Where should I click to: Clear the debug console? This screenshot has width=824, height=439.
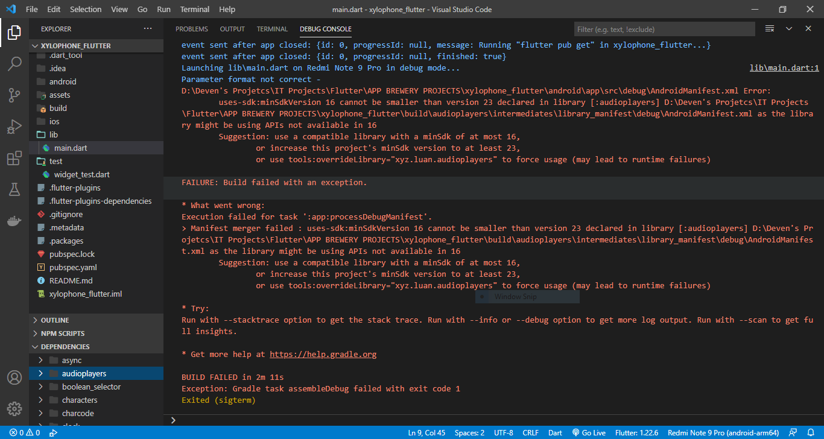770,29
